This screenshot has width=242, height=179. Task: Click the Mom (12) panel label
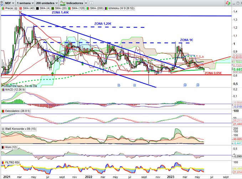pyautogui.click(x=11, y=147)
